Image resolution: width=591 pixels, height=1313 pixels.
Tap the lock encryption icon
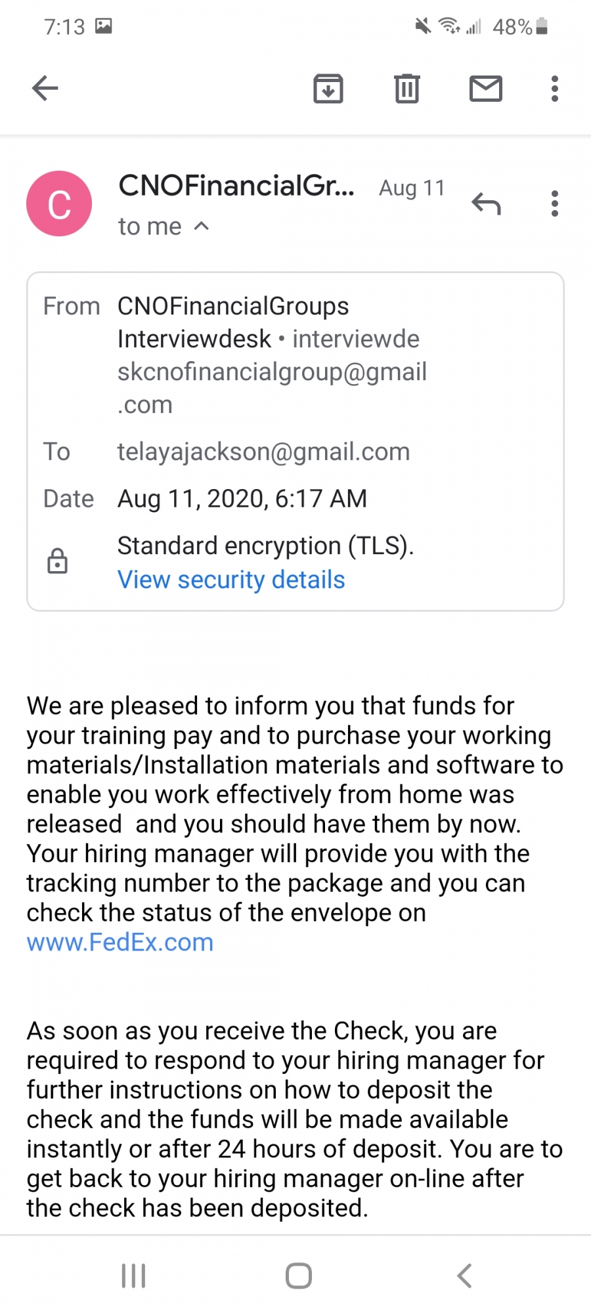coord(58,561)
